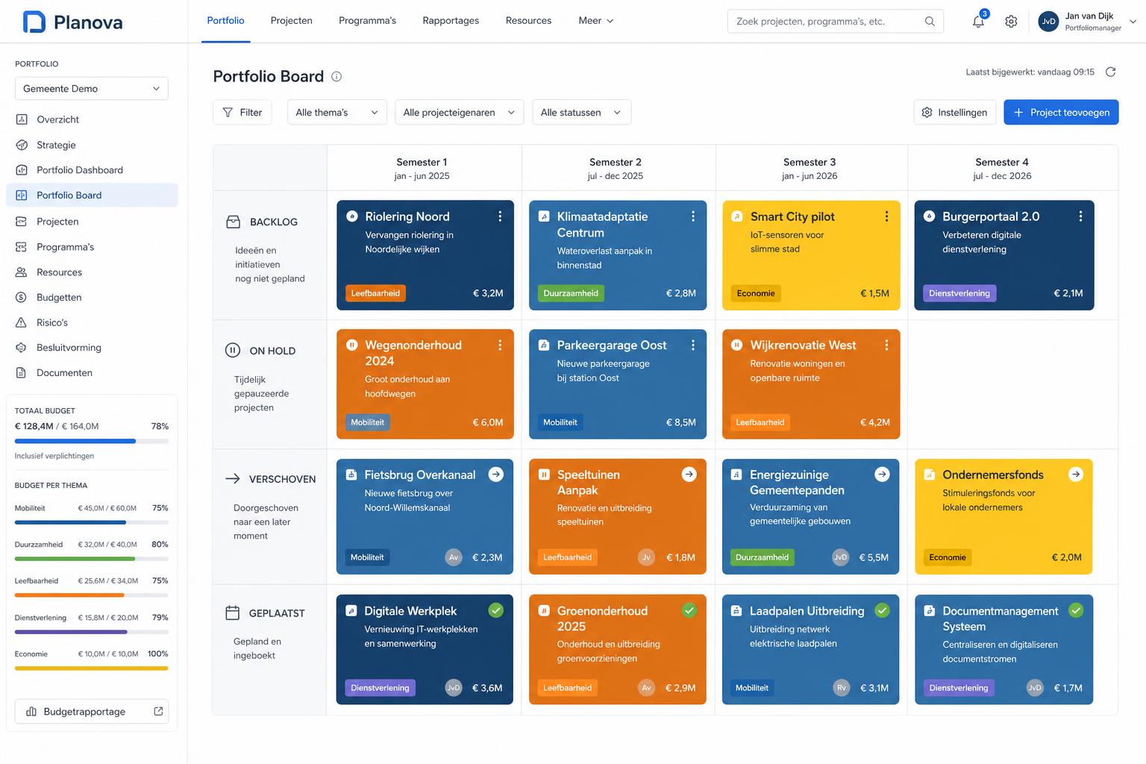Open the Smart City pilot card title
Screen dimensions: 1146x764
tap(792, 216)
